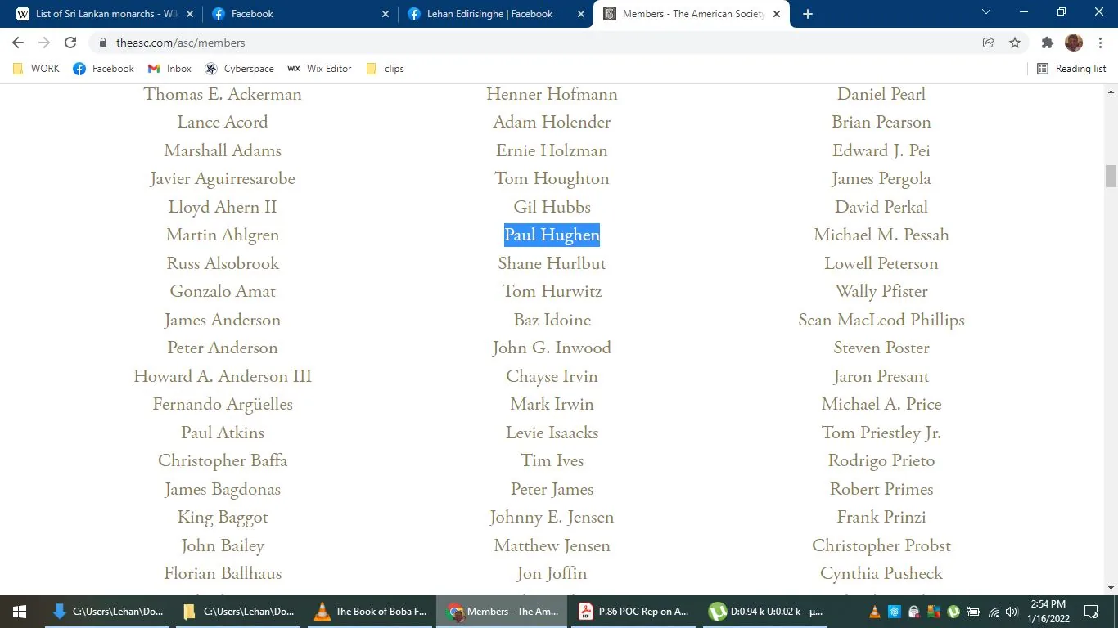Click the profile avatar in Chrome toolbar

tap(1073, 43)
